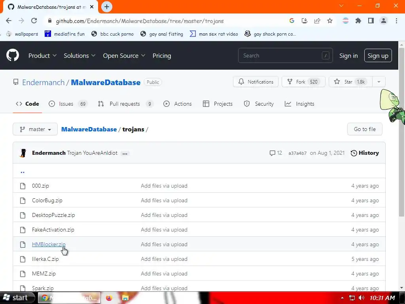Click the share page icon in address bar
The image size is (405, 304).
317,21
